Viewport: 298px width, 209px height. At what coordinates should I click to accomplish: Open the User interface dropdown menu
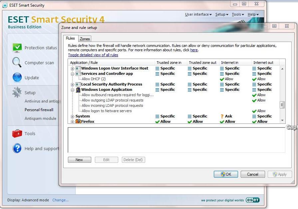(198, 14)
